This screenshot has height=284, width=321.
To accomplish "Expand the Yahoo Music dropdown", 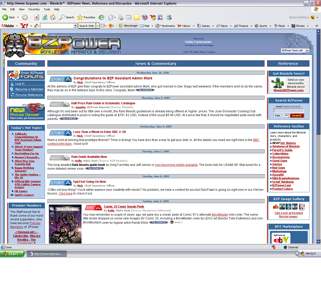I will click(x=288, y=26).
